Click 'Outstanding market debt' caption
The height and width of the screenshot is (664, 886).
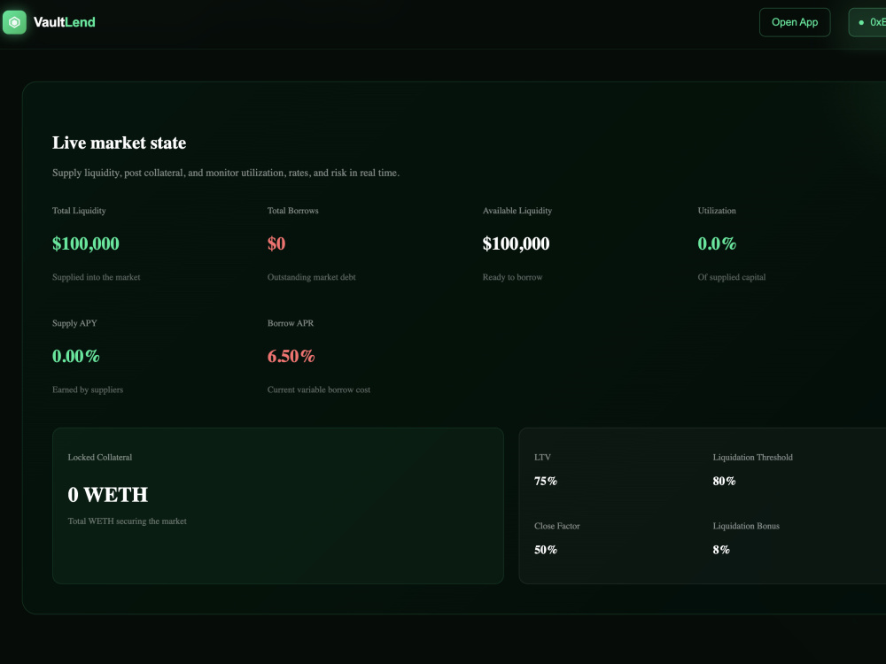tap(311, 277)
